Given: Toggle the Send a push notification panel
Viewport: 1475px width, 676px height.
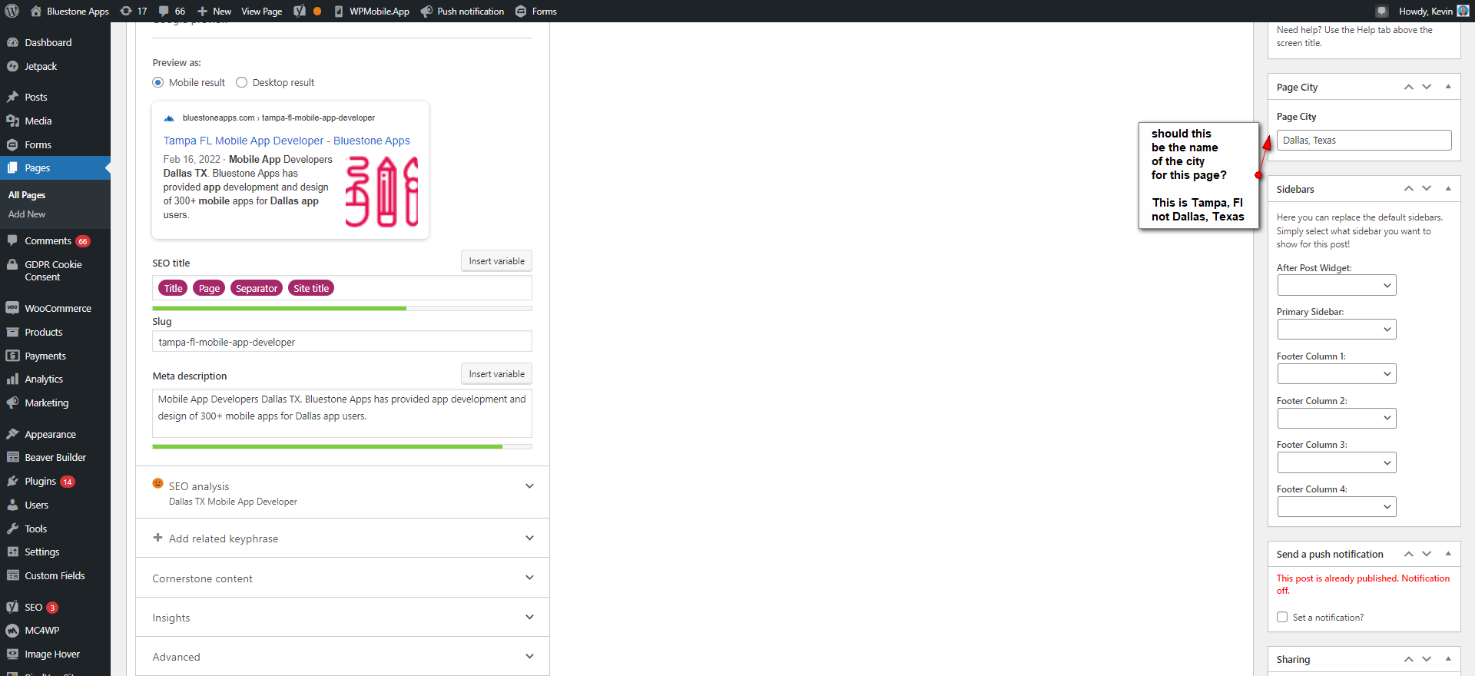Looking at the screenshot, I should 1448,554.
